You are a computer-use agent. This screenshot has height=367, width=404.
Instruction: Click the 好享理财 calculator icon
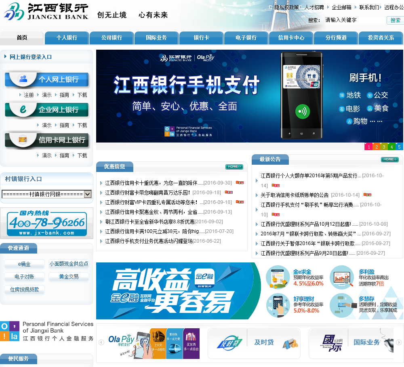[278, 305]
